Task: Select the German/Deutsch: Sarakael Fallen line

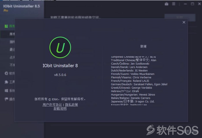Action: click(x=139, y=84)
